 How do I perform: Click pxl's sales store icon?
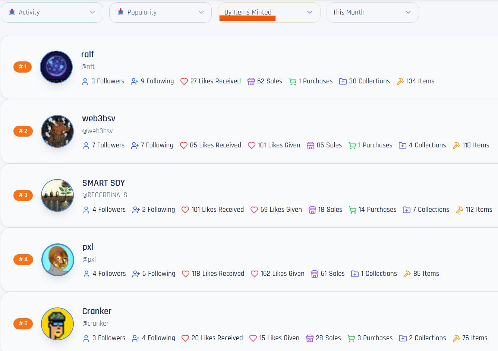(x=315, y=274)
